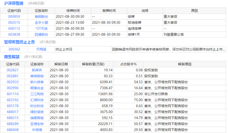Open 新兴装备 stock name link

(x=37, y=82)
